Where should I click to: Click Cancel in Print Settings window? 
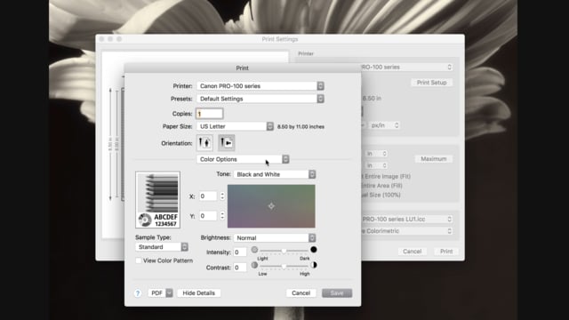pyautogui.click(x=412, y=252)
